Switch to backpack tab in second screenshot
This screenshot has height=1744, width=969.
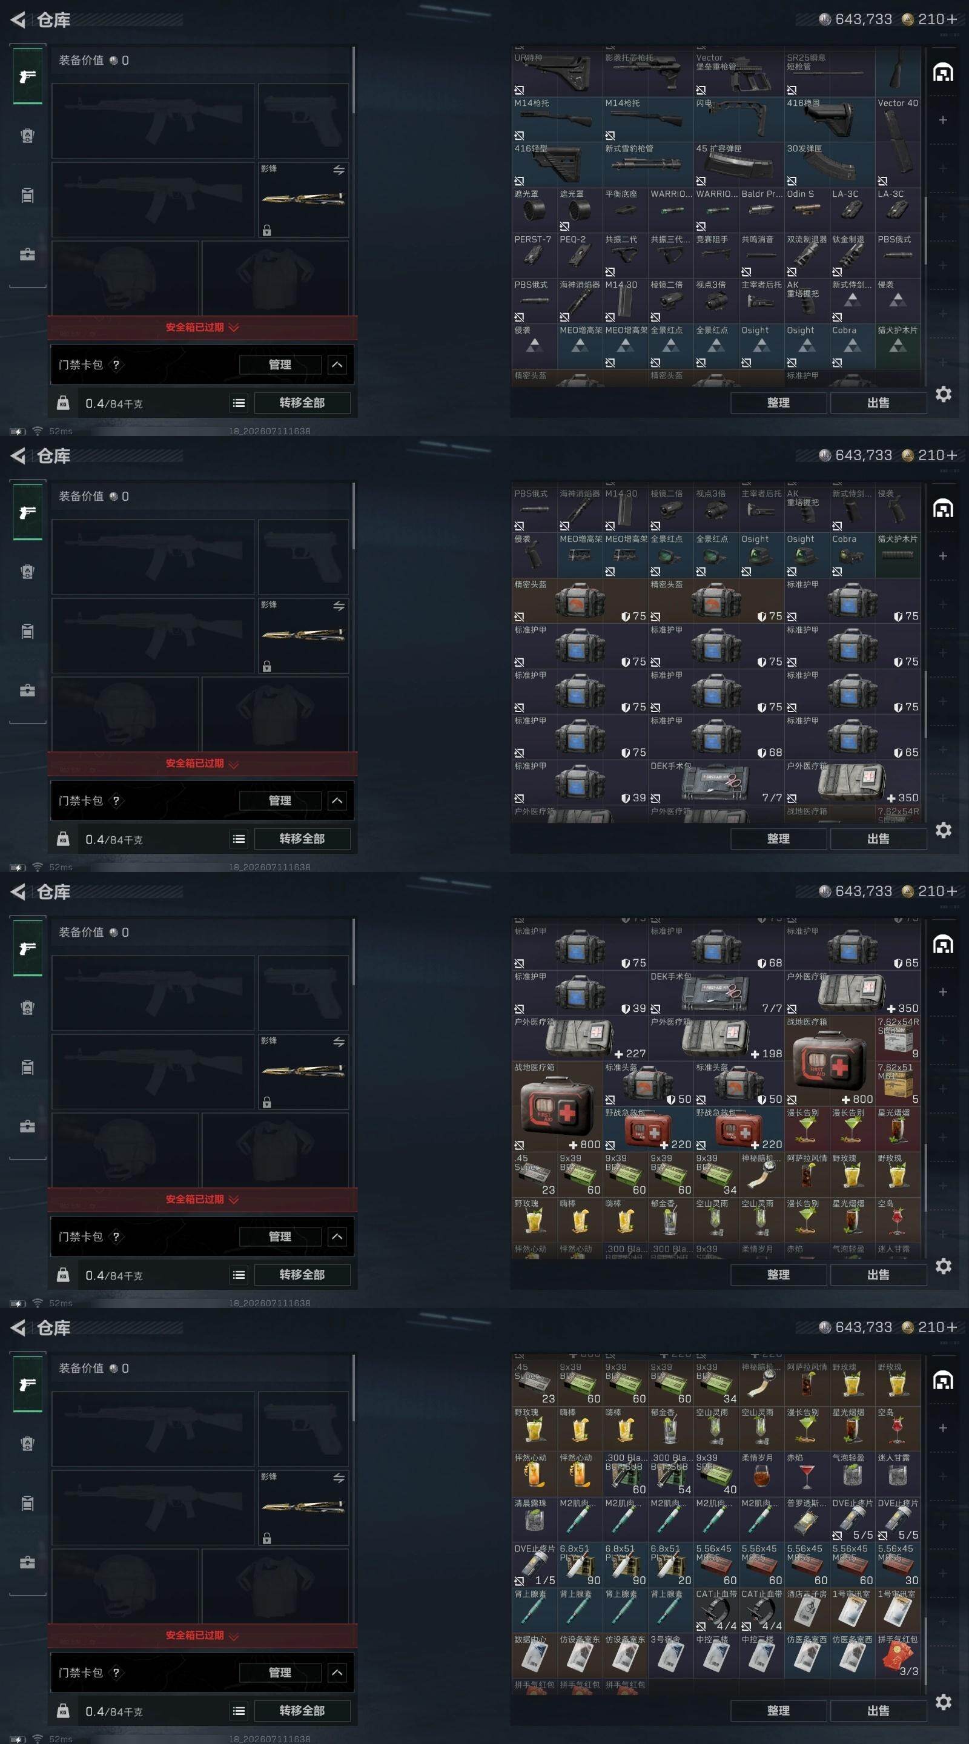pyautogui.click(x=27, y=631)
